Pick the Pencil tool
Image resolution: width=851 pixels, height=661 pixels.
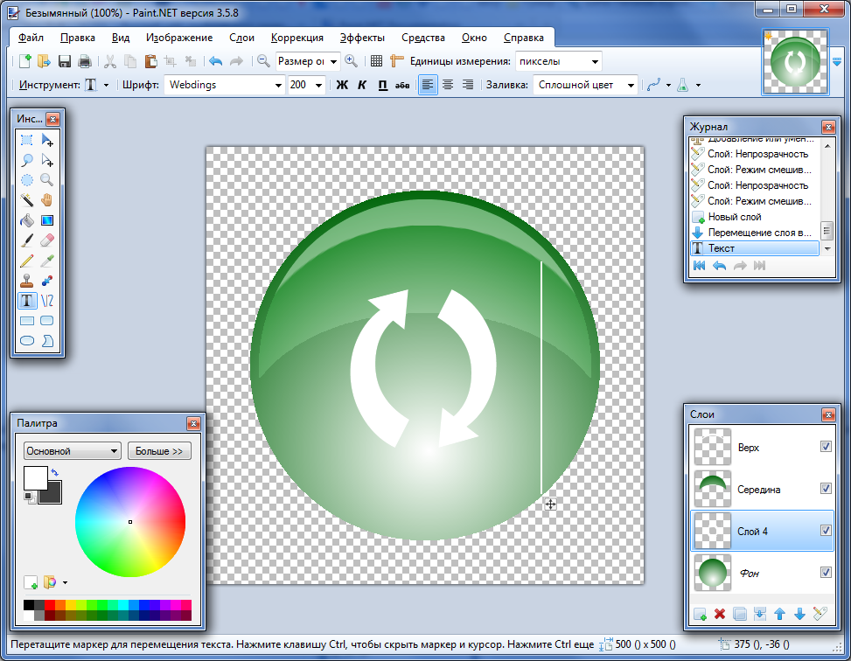[26, 261]
